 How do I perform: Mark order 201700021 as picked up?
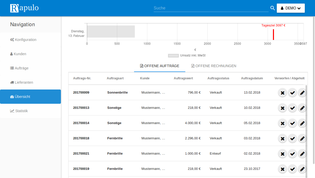click(x=292, y=154)
